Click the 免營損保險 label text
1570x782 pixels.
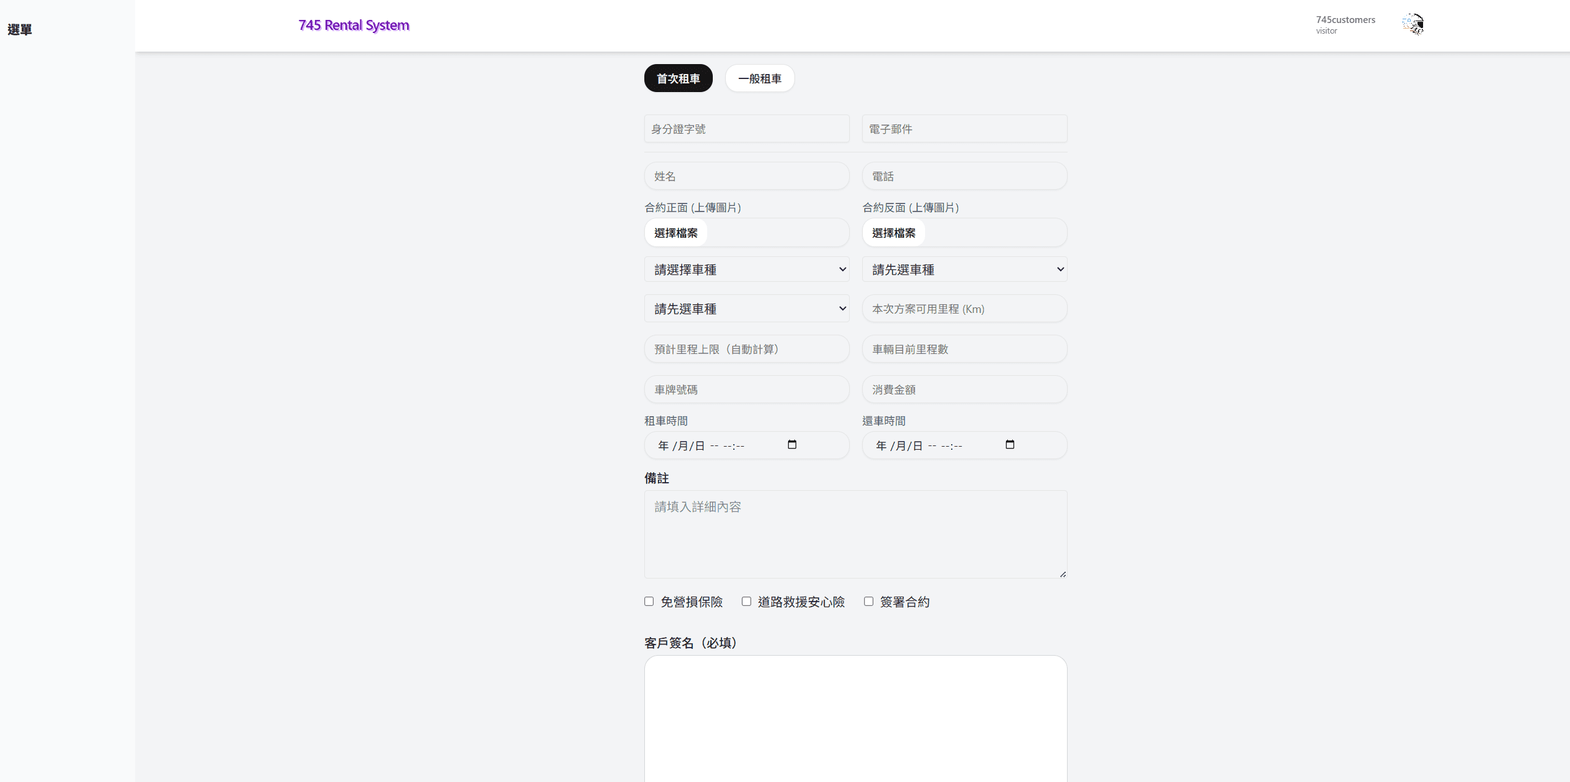[692, 602]
